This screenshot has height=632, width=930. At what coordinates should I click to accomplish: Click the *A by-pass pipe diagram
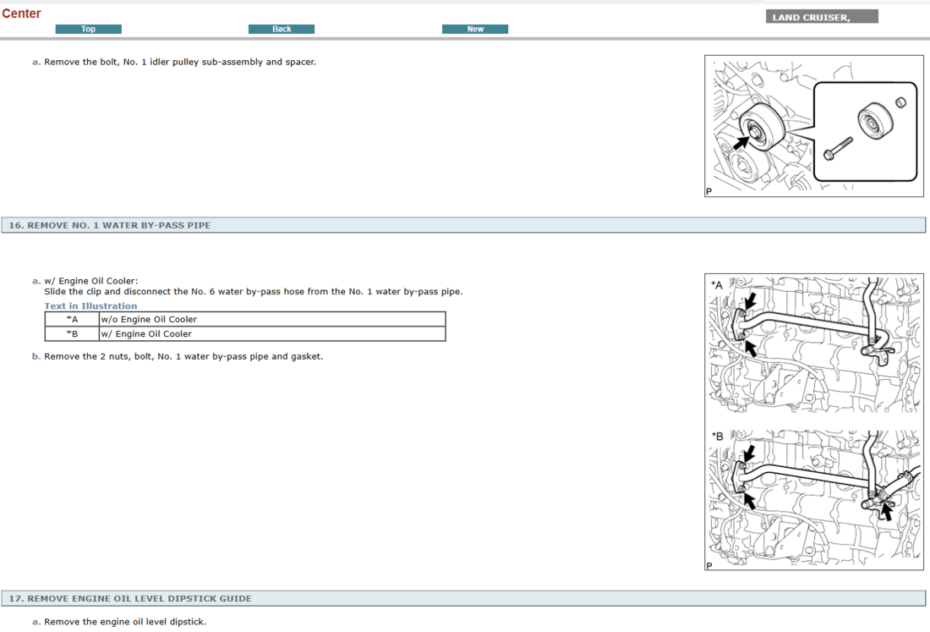coord(813,343)
